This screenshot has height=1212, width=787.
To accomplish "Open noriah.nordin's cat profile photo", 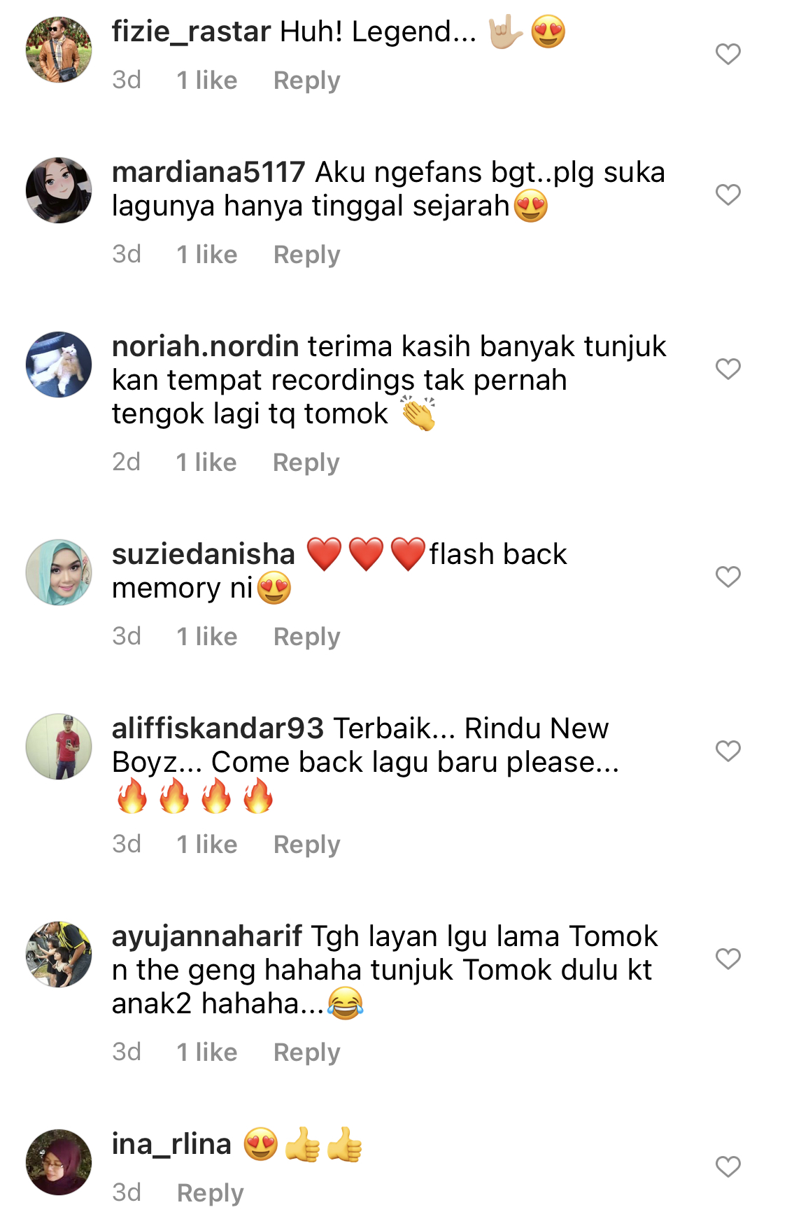I will [x=59, y=365].
